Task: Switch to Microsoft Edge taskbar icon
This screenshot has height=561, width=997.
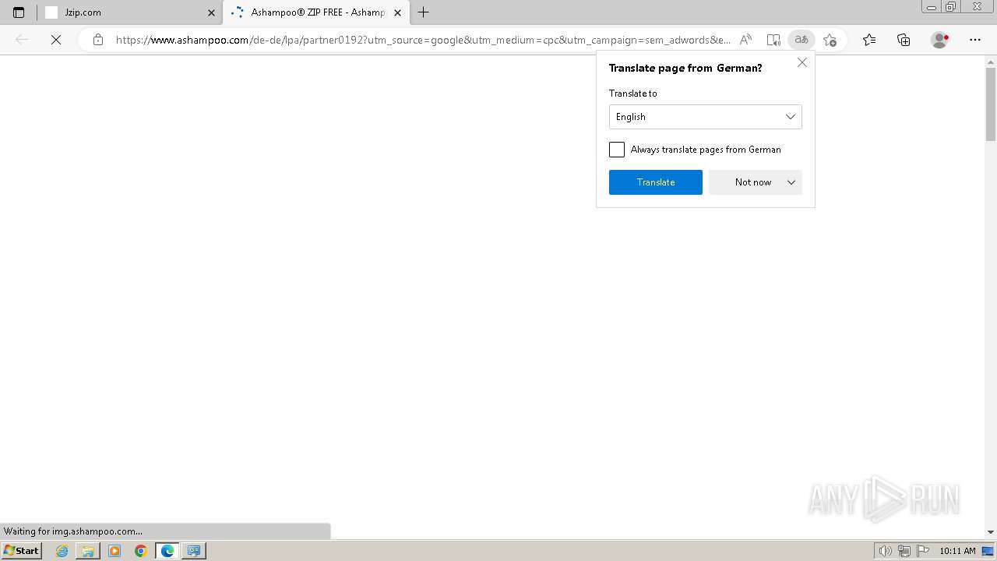Action: [167, 551]
